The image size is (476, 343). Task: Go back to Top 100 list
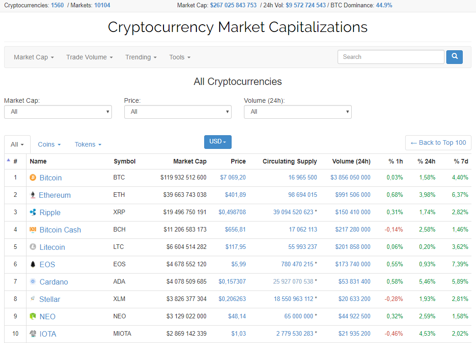pyautogui.click(x=438, y=143)
